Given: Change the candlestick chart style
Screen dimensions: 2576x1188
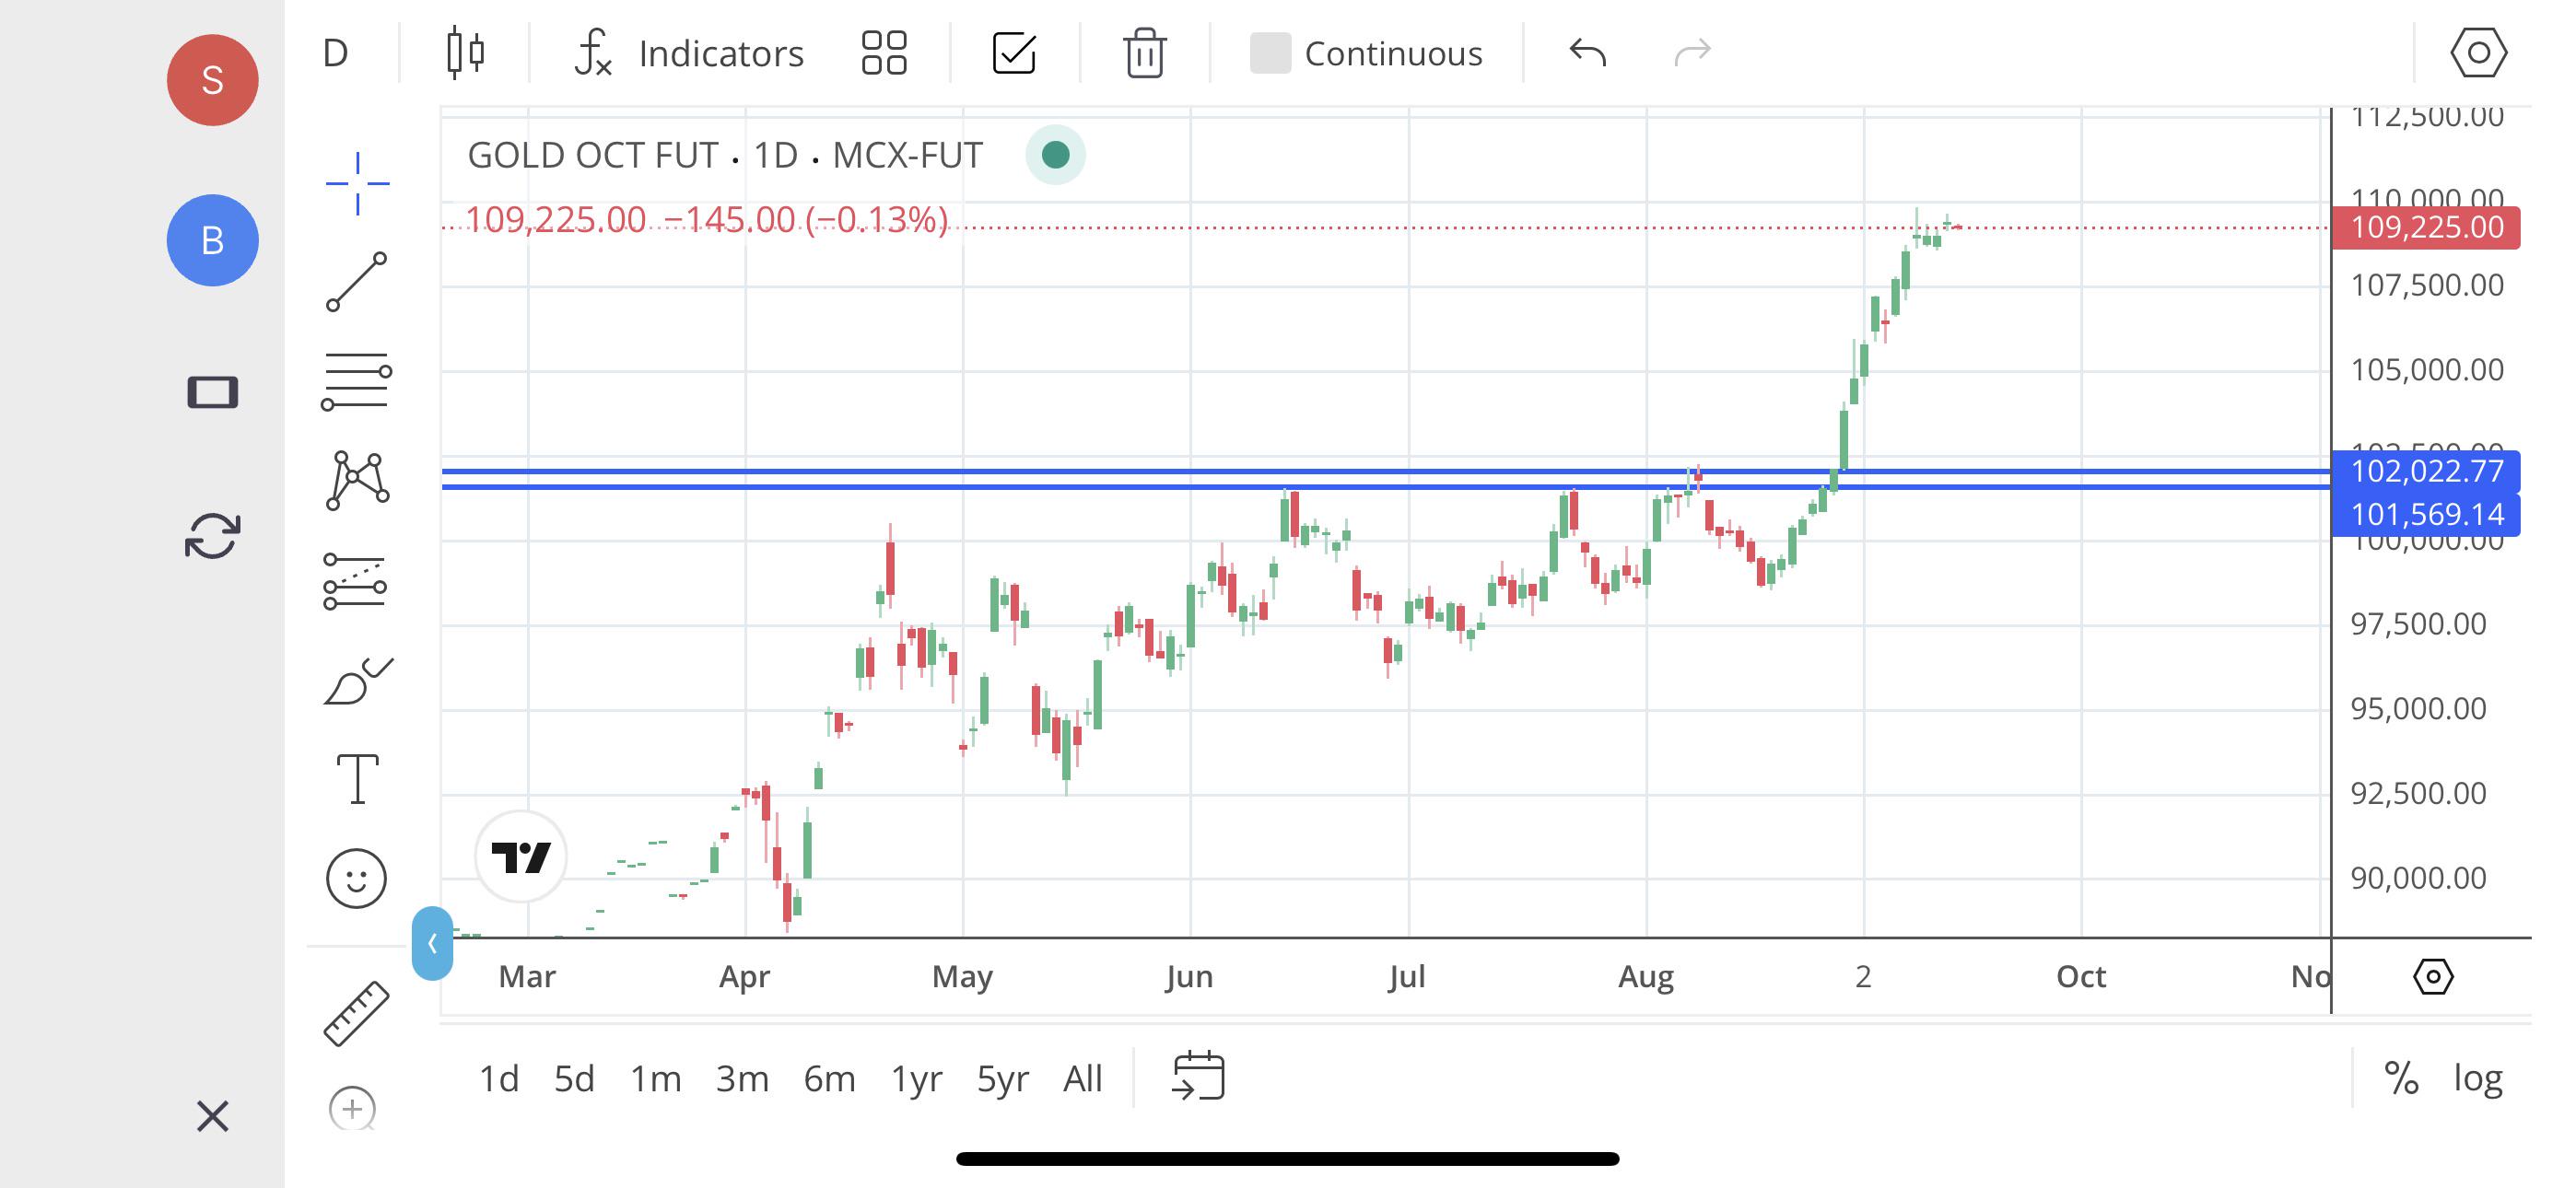Looking at the screenshot, I should click(x=465, y=53).
